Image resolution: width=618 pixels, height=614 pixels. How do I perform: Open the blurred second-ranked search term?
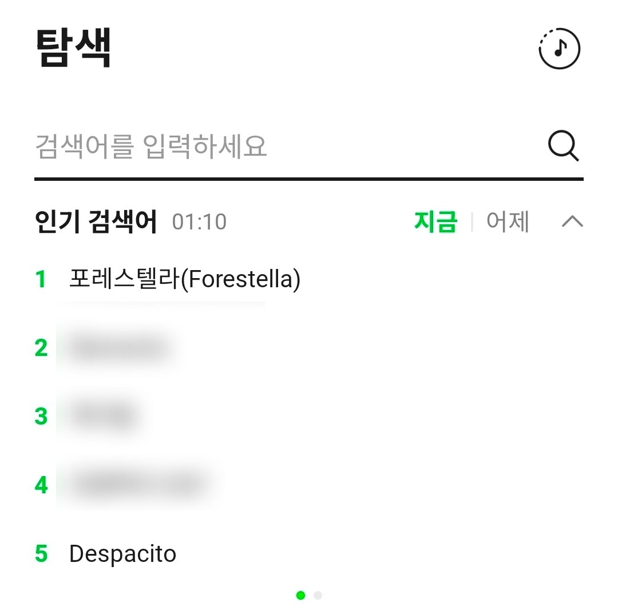(119, 348)
